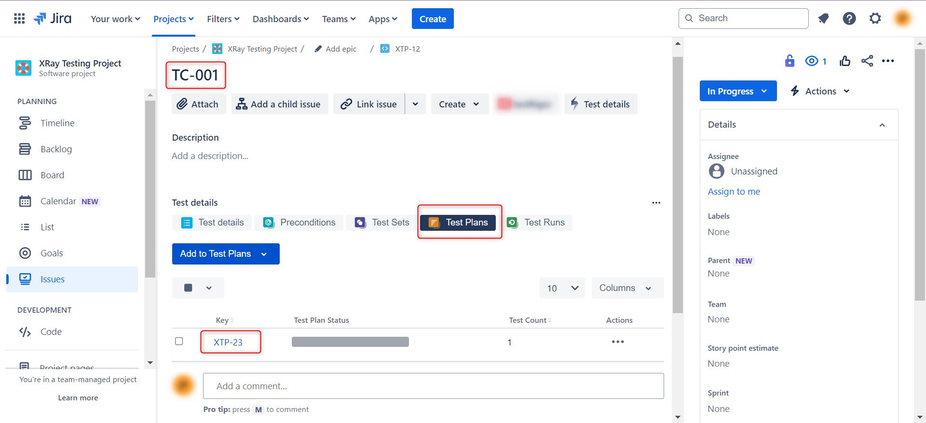Collapse the Details panel
The image size is (926, 423).
882,125
